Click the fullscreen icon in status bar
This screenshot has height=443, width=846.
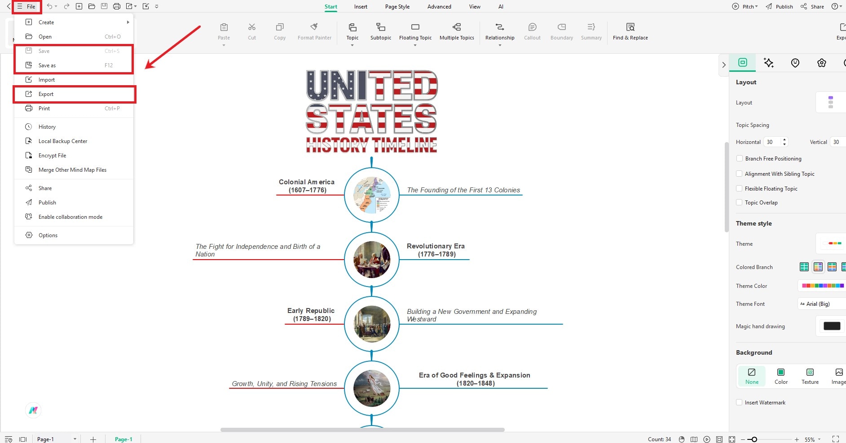point(836,439)
